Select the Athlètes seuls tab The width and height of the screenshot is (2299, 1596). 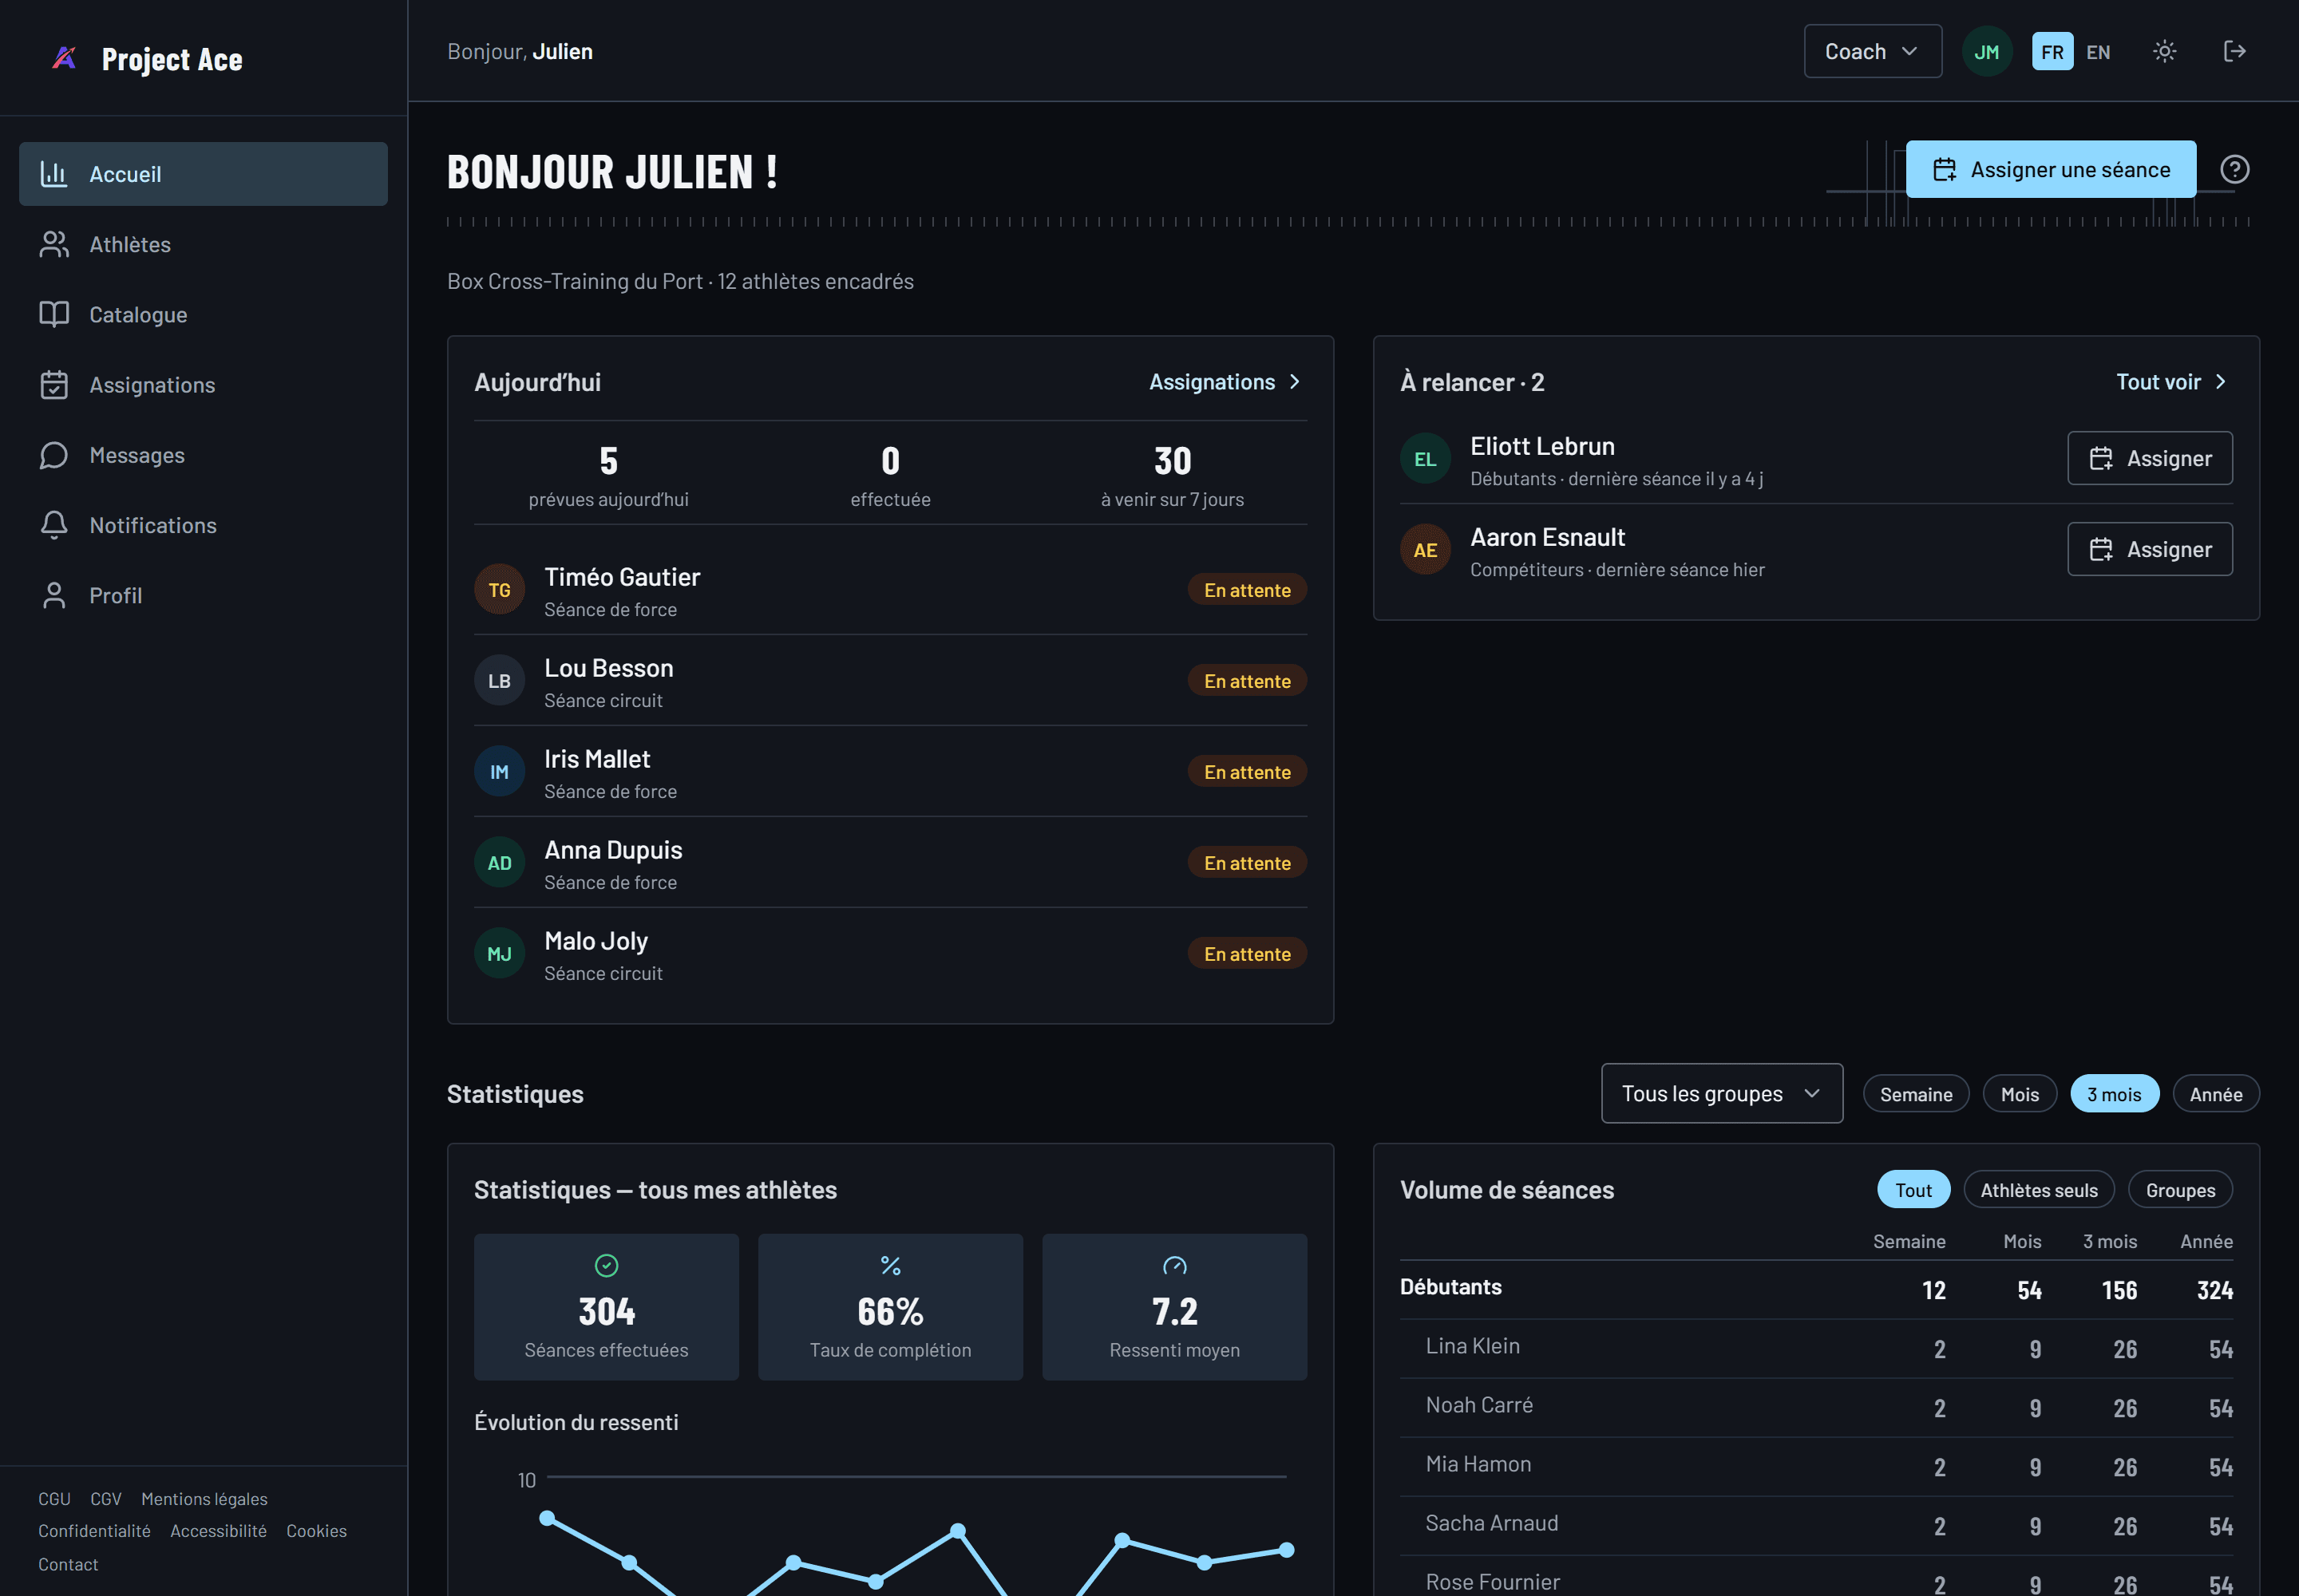coord(2038,1190)
